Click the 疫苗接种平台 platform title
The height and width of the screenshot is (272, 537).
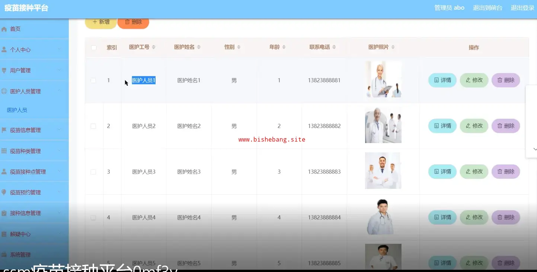(x=26, y=8)
